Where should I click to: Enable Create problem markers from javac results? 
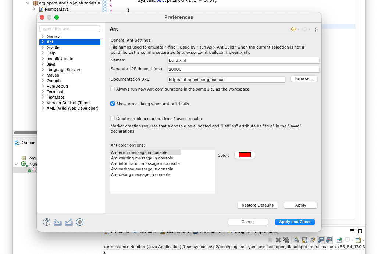click(113, 118)
